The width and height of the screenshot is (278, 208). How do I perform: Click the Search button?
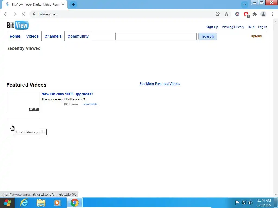pyautogui.click(x=208, y=36)
